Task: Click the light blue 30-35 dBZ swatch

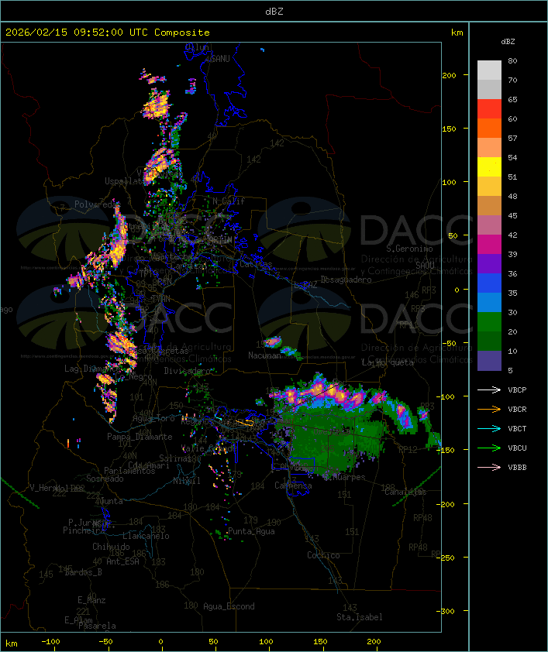Action: pyautogui.click(x=489, y=302)
